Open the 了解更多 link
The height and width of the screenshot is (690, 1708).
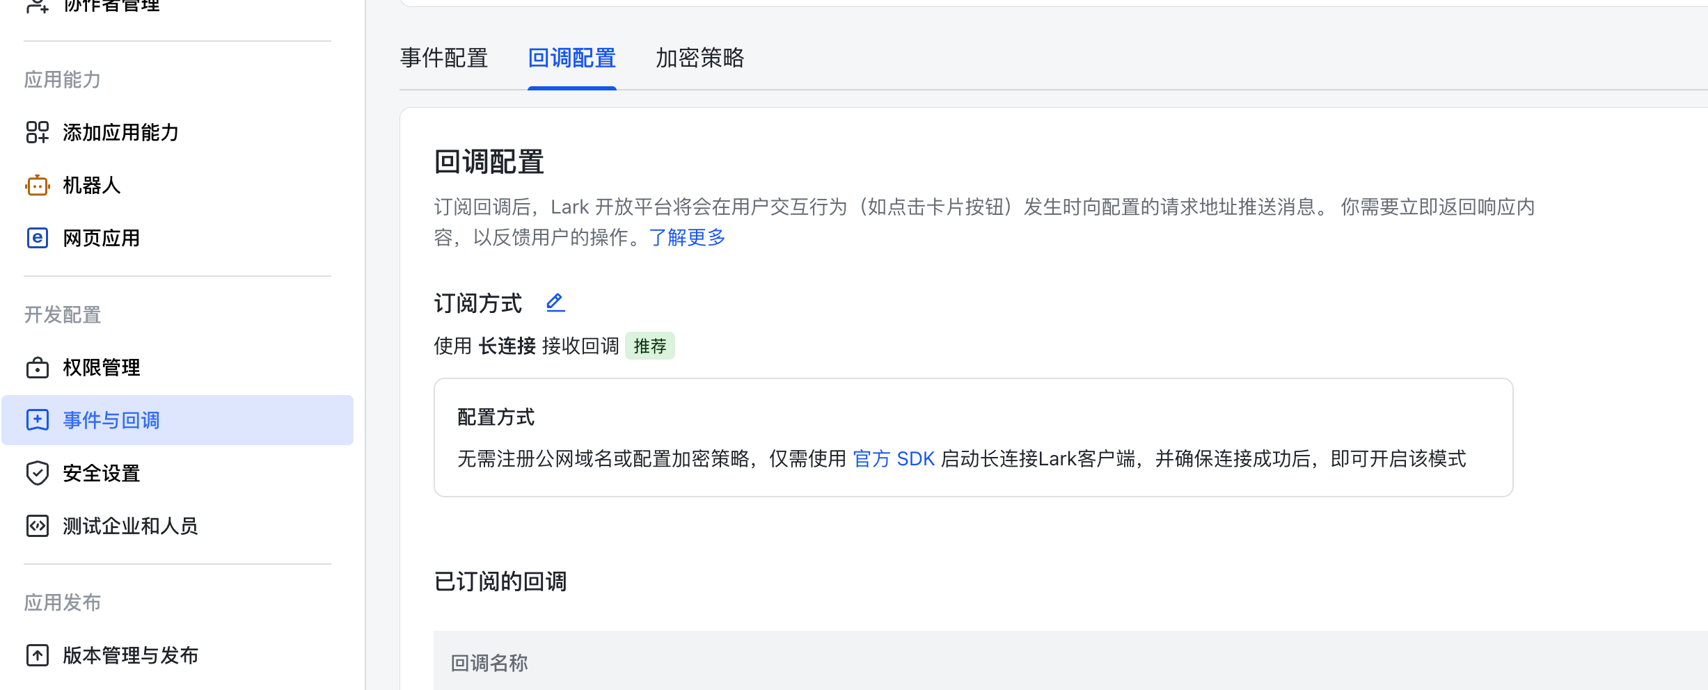tap(687, 238)
